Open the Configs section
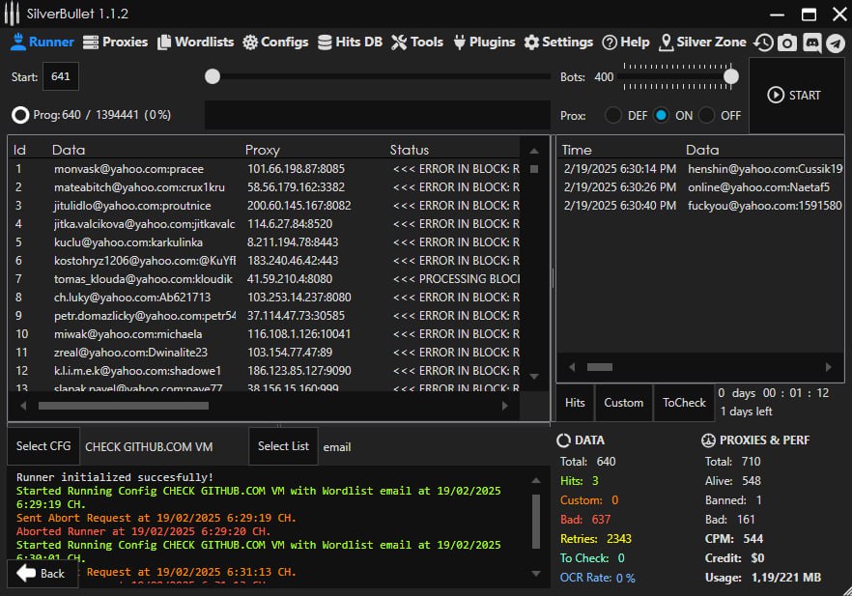 pyautogui.click(x=274, y=42)
